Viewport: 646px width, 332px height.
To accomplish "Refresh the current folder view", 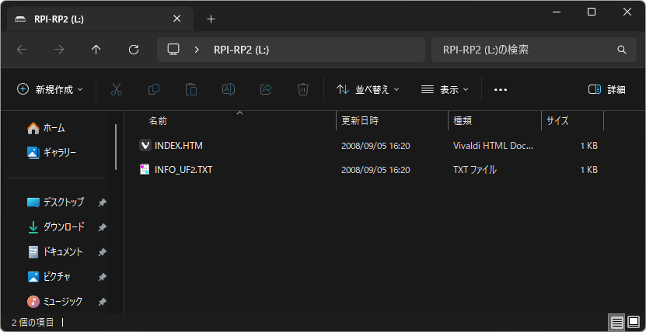I will (x=134, y=50).
